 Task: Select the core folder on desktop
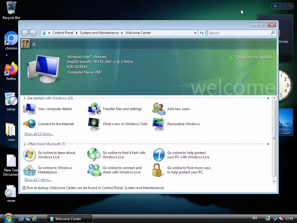click(x=11, y=132)
